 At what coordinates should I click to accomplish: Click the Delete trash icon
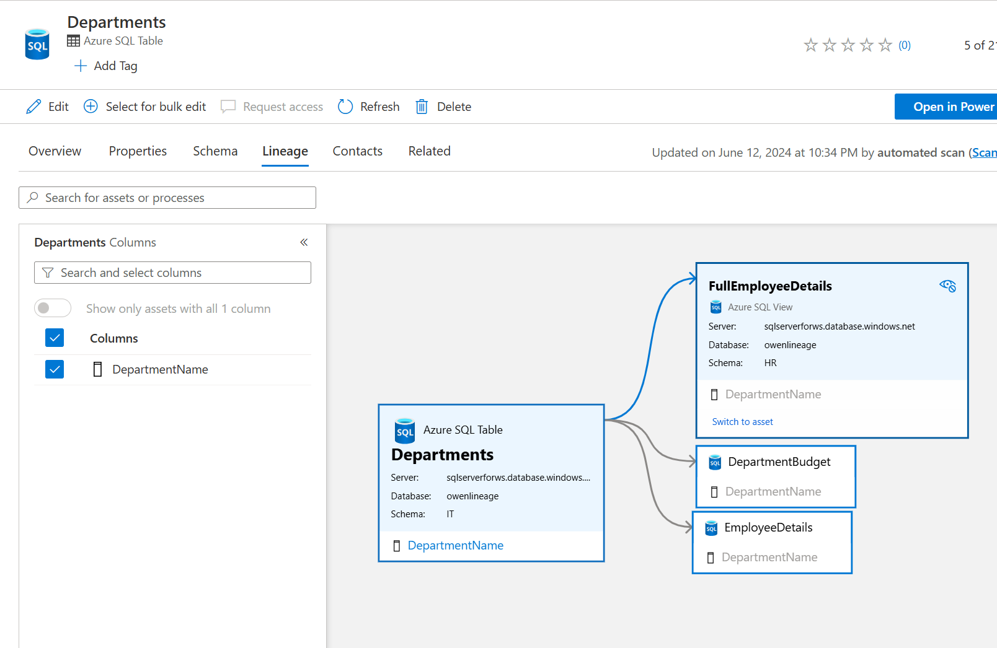pyautogui.click(x=422, y=106)
